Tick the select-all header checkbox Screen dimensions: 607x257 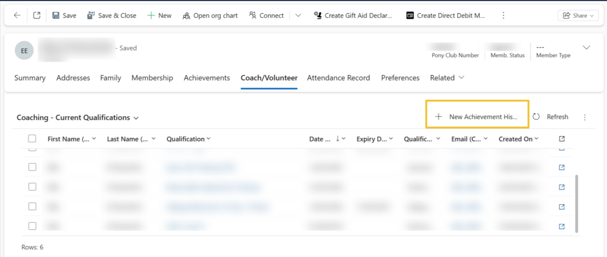point(32,139)
